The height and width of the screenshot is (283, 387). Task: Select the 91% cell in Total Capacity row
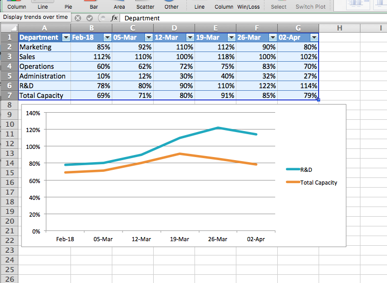coord(215,95)
